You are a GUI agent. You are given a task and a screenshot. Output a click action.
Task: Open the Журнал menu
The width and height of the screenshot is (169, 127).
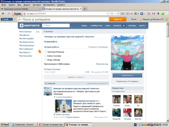pos(27,5)
